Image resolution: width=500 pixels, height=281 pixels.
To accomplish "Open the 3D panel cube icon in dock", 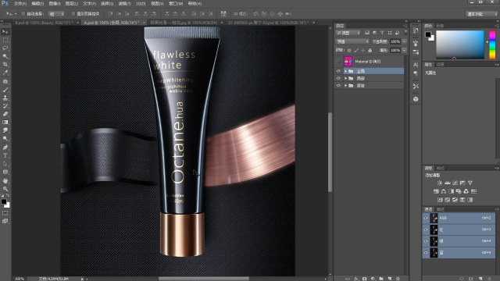I will (416, 99).
